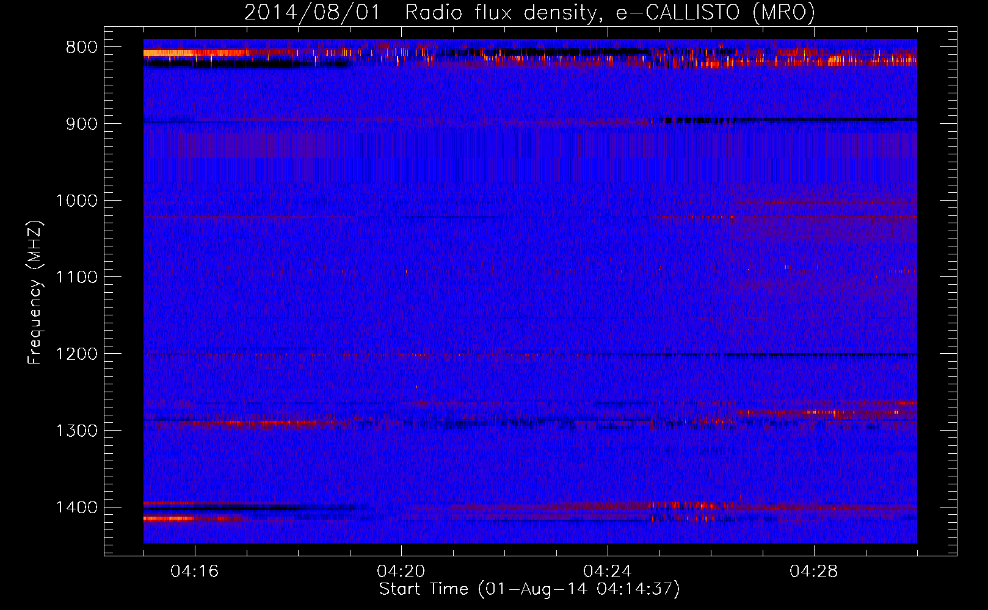Click the 1400 frequency tick label

click(x=76, y=508)
